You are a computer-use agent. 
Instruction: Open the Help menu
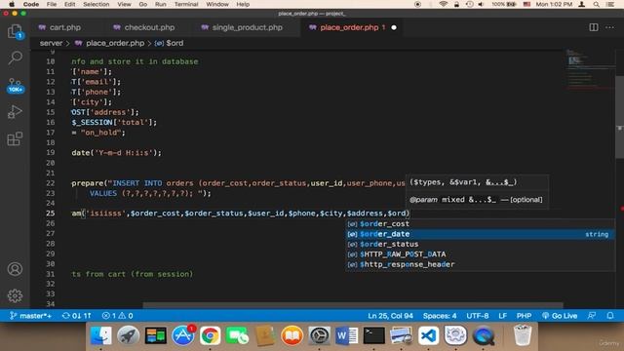tap(243, 4)
